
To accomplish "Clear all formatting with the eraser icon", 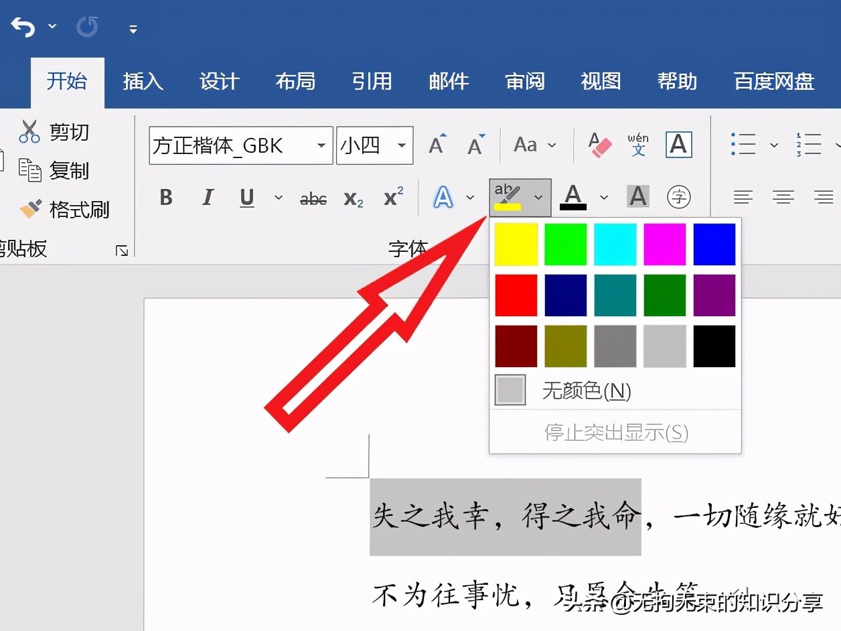I will pos(599,144).
